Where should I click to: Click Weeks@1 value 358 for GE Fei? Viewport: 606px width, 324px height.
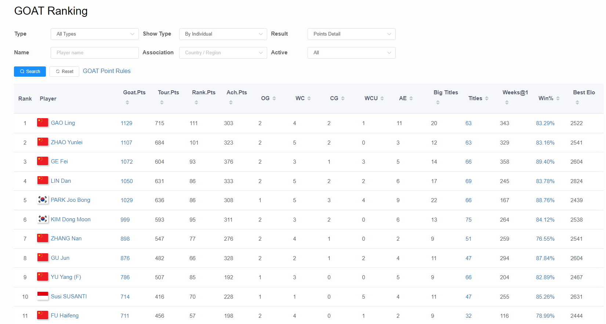click(x=505, y=162)
